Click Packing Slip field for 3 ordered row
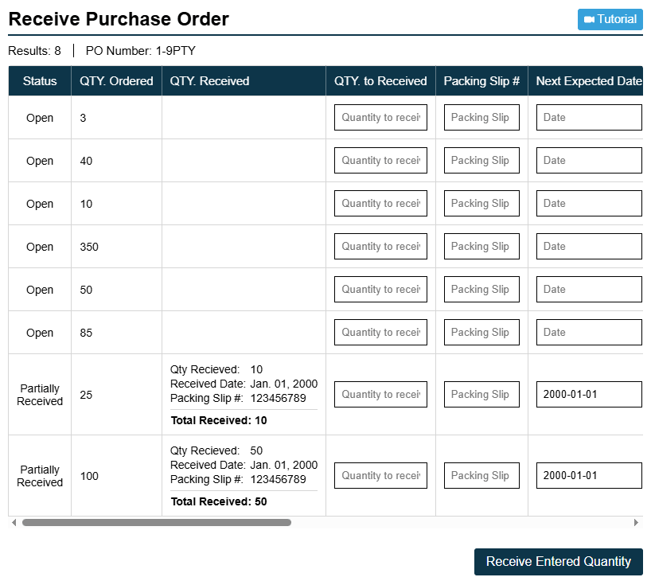 (x=481, y=118)
